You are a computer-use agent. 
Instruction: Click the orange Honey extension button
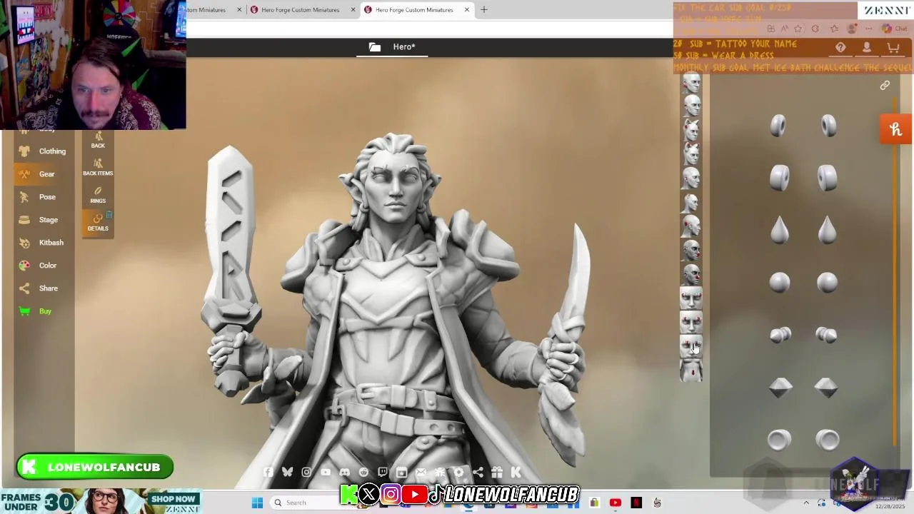point(896,129)
